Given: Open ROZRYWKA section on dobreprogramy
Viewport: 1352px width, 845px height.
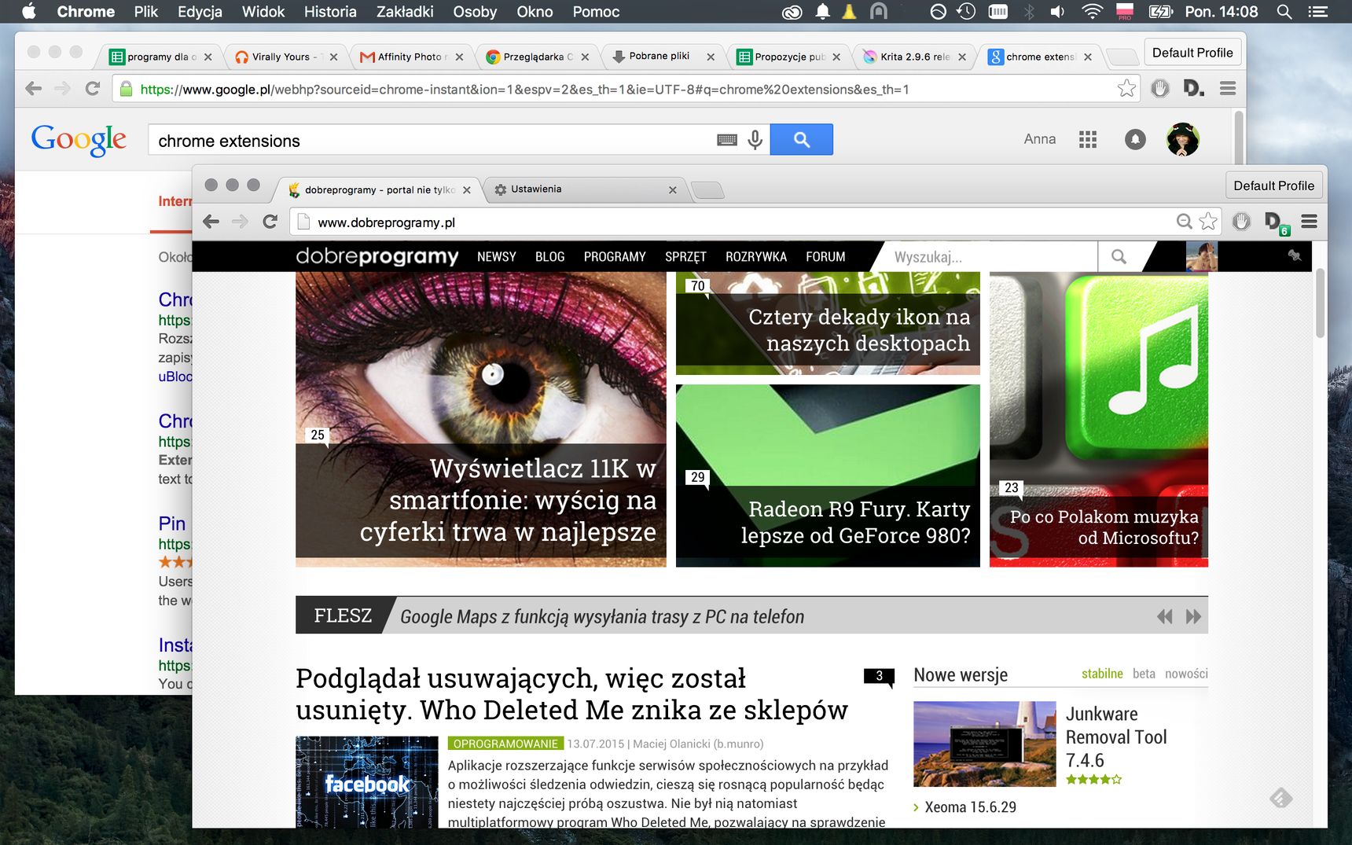Looking at the screenshot, I should click(x=756, y=256).
